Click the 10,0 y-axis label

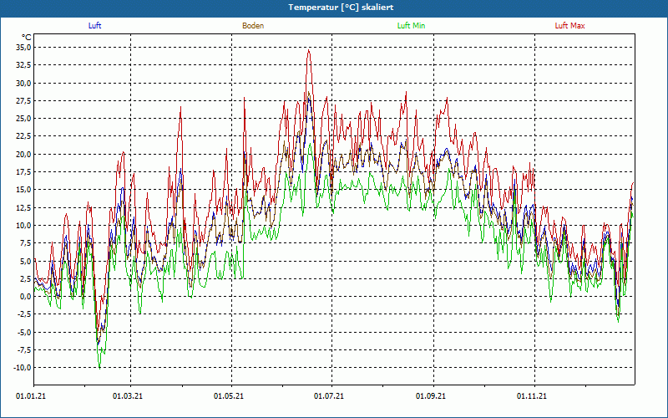coord(23,225)
